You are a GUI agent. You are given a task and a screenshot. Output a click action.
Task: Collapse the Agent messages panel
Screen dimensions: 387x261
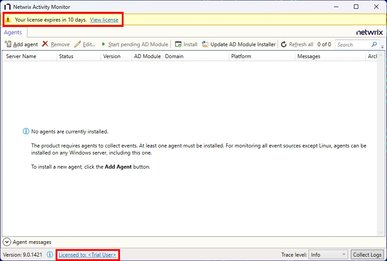click(7, 242)
